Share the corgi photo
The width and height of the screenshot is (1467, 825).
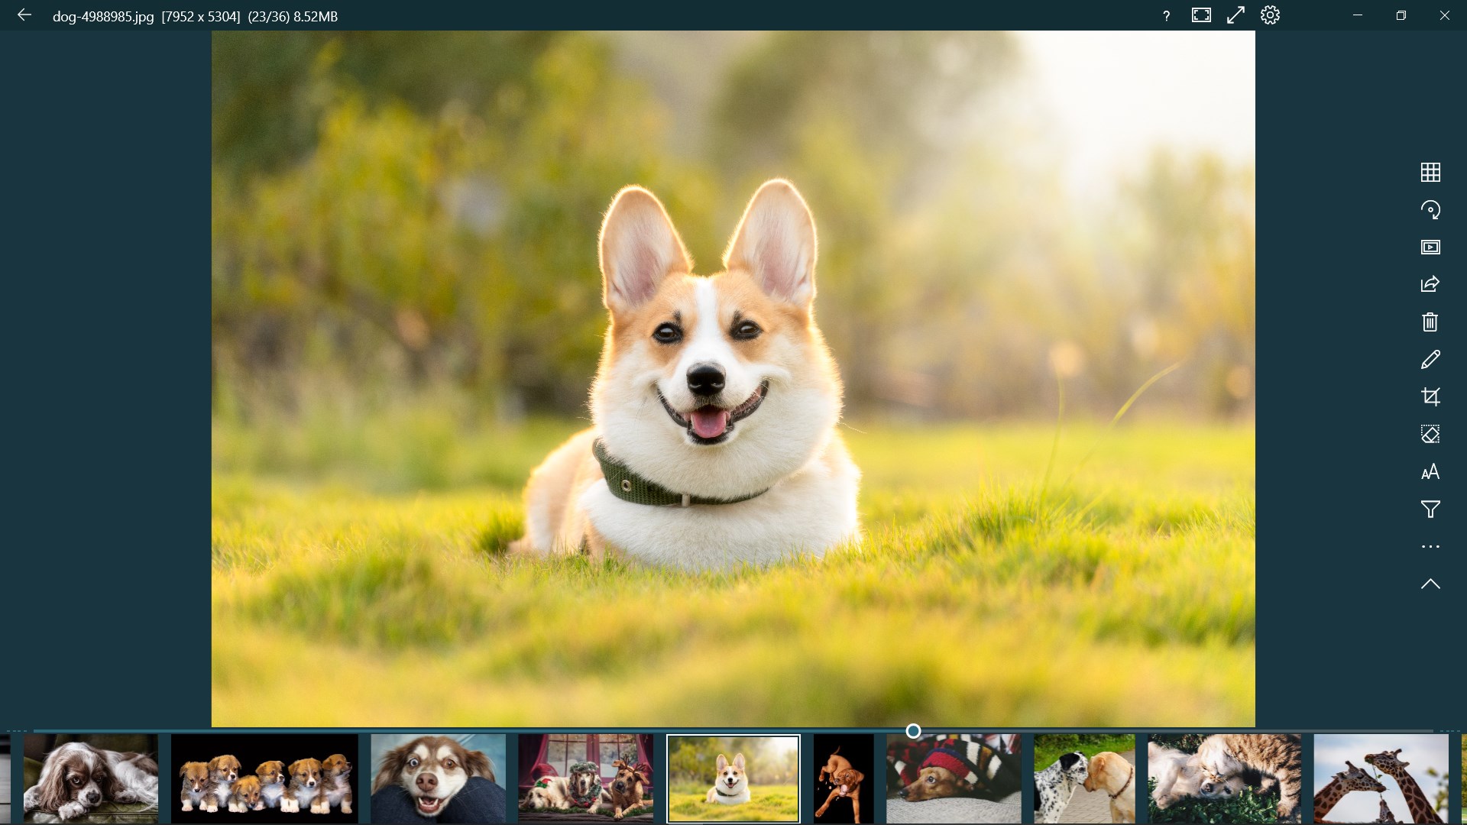(1432, 284)
